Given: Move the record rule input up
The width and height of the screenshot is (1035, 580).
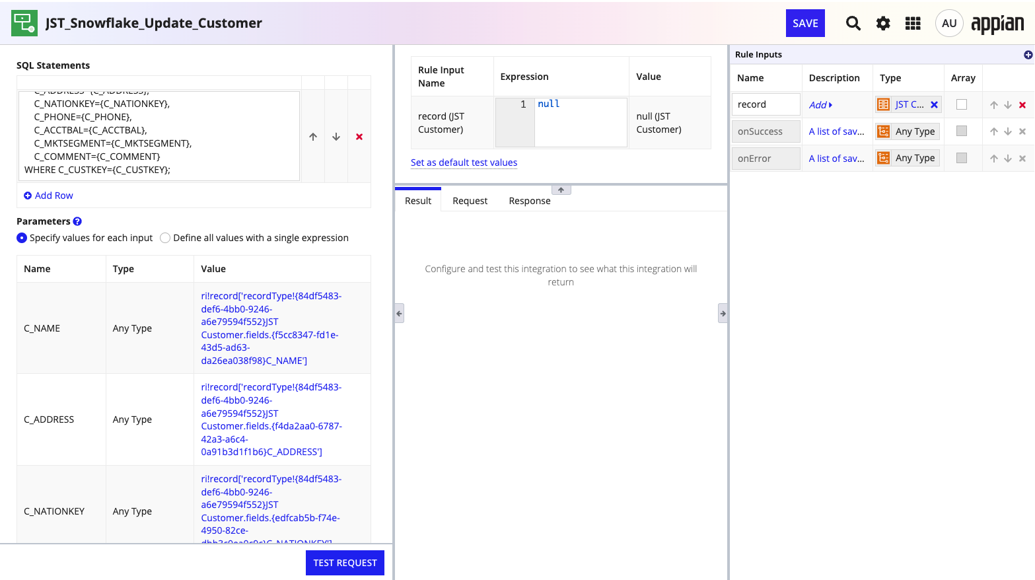Looking at the screenshot, I should [994, 105].
